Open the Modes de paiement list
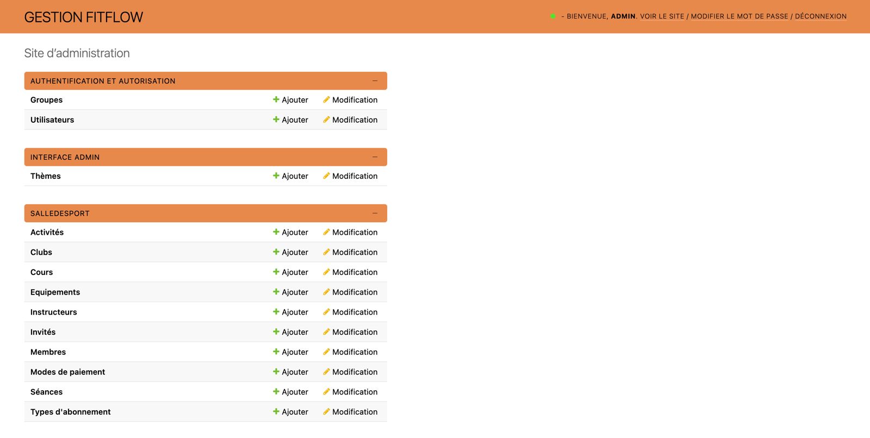 [x=67, y=372]
